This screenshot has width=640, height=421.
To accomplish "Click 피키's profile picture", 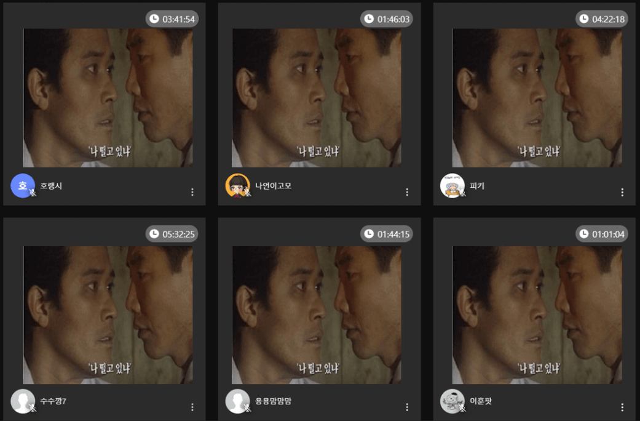I will [452, 186].
